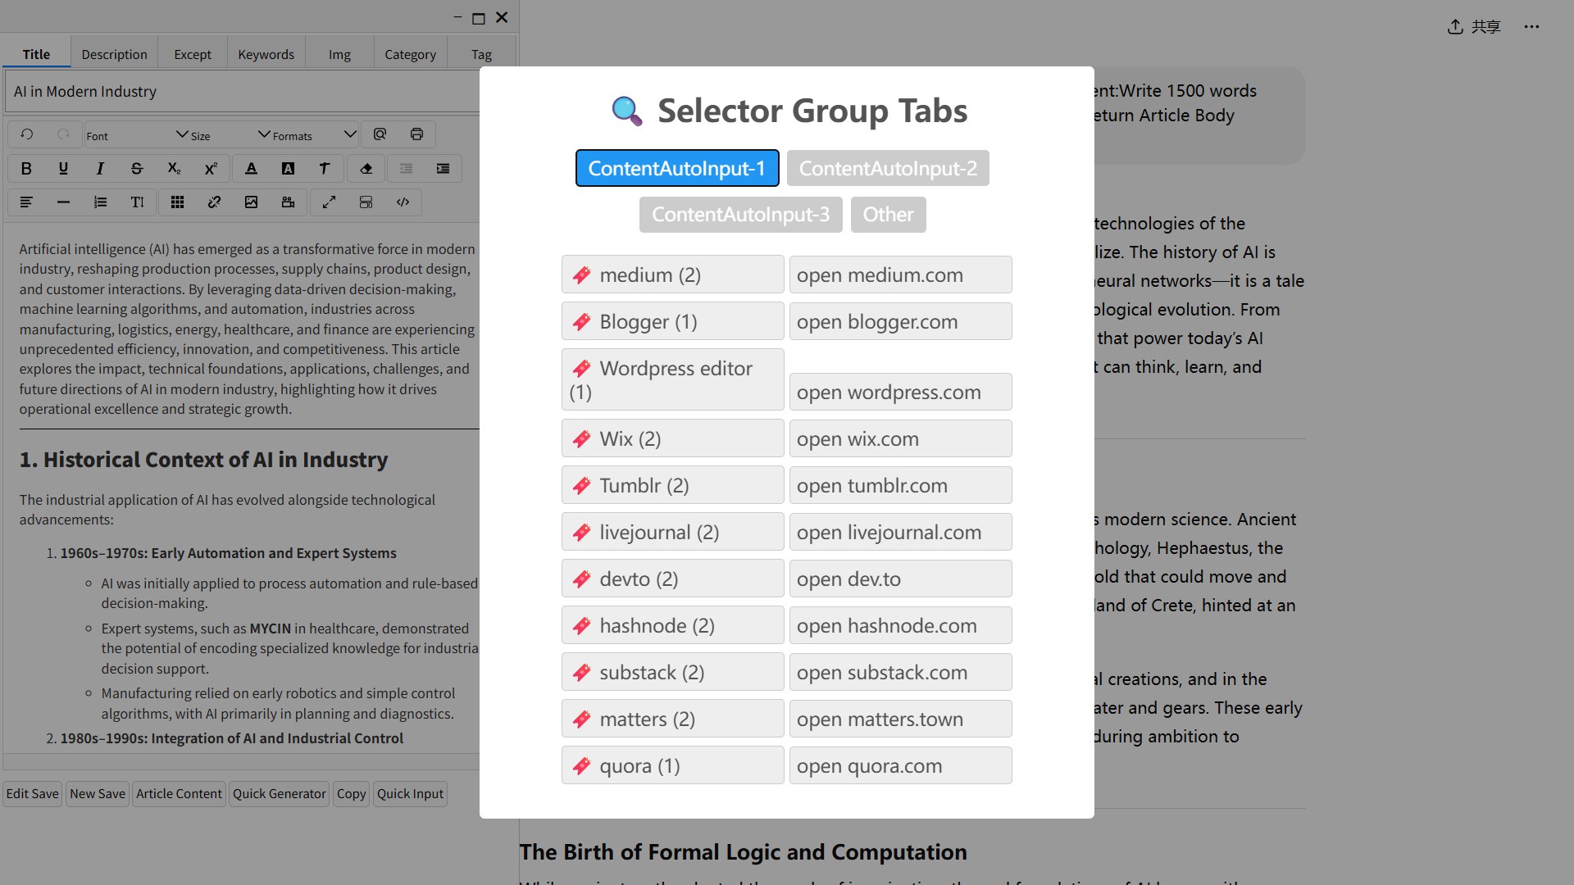Viewport: 1574px width, 885px height.
Task: Click the source code view icon
Action: click(x=403, y=202)
